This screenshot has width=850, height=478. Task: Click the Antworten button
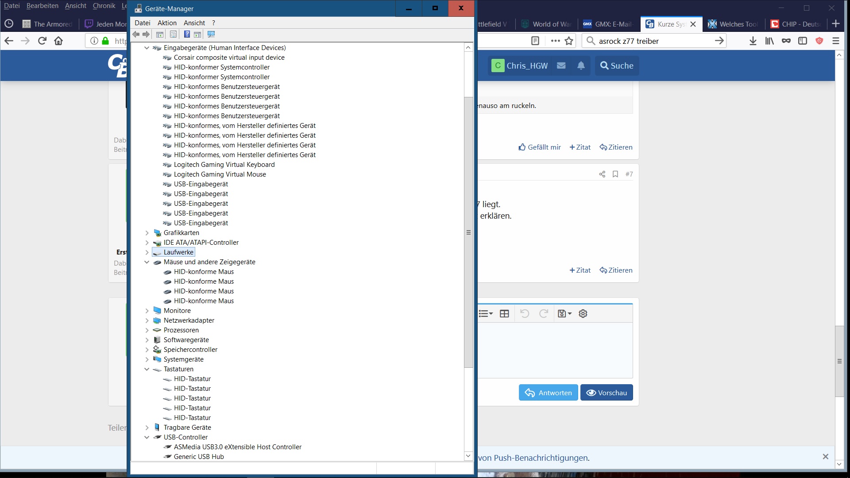click(x=548, y=393)
